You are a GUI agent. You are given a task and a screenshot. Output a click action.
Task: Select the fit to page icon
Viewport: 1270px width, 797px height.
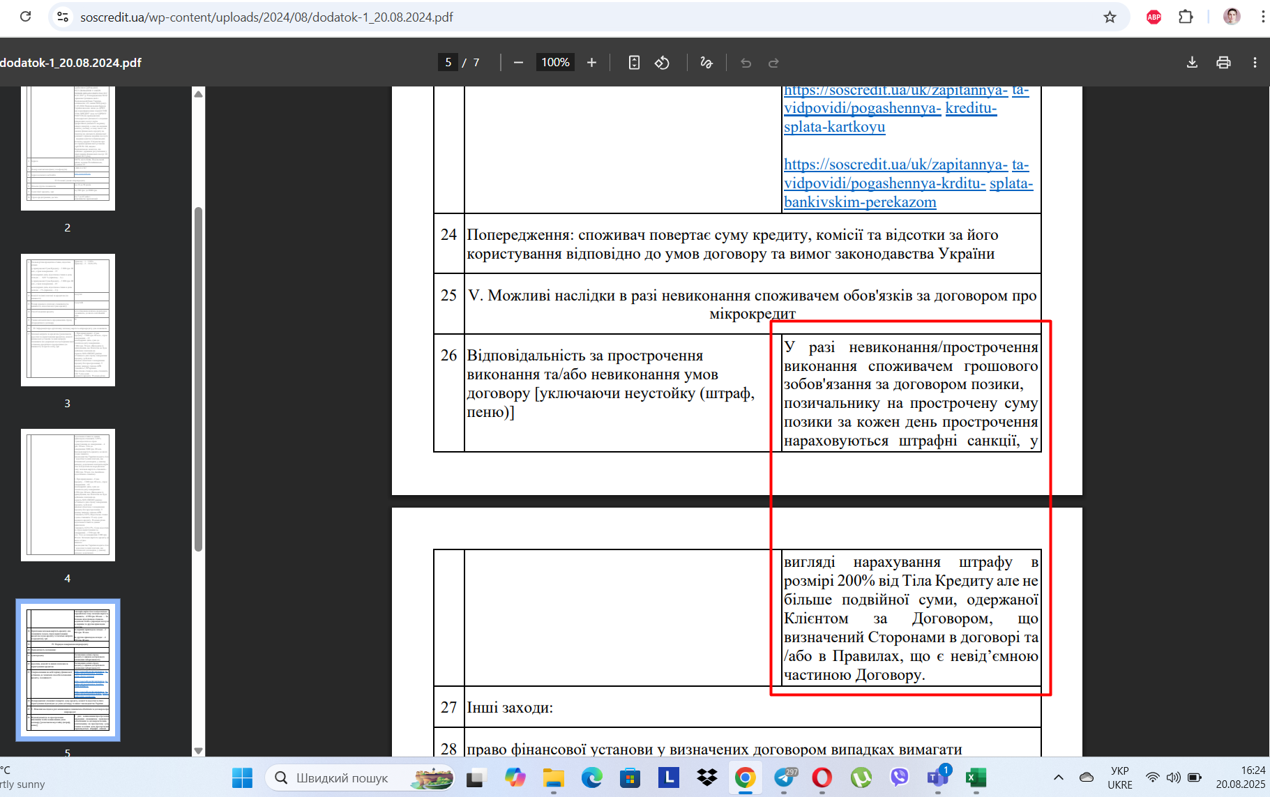click(x=634, y=63)
